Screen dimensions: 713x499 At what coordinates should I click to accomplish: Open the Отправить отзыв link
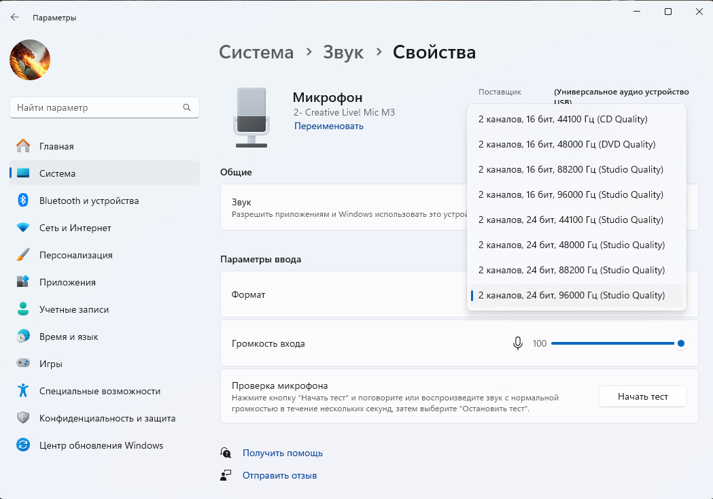(279, 475)
